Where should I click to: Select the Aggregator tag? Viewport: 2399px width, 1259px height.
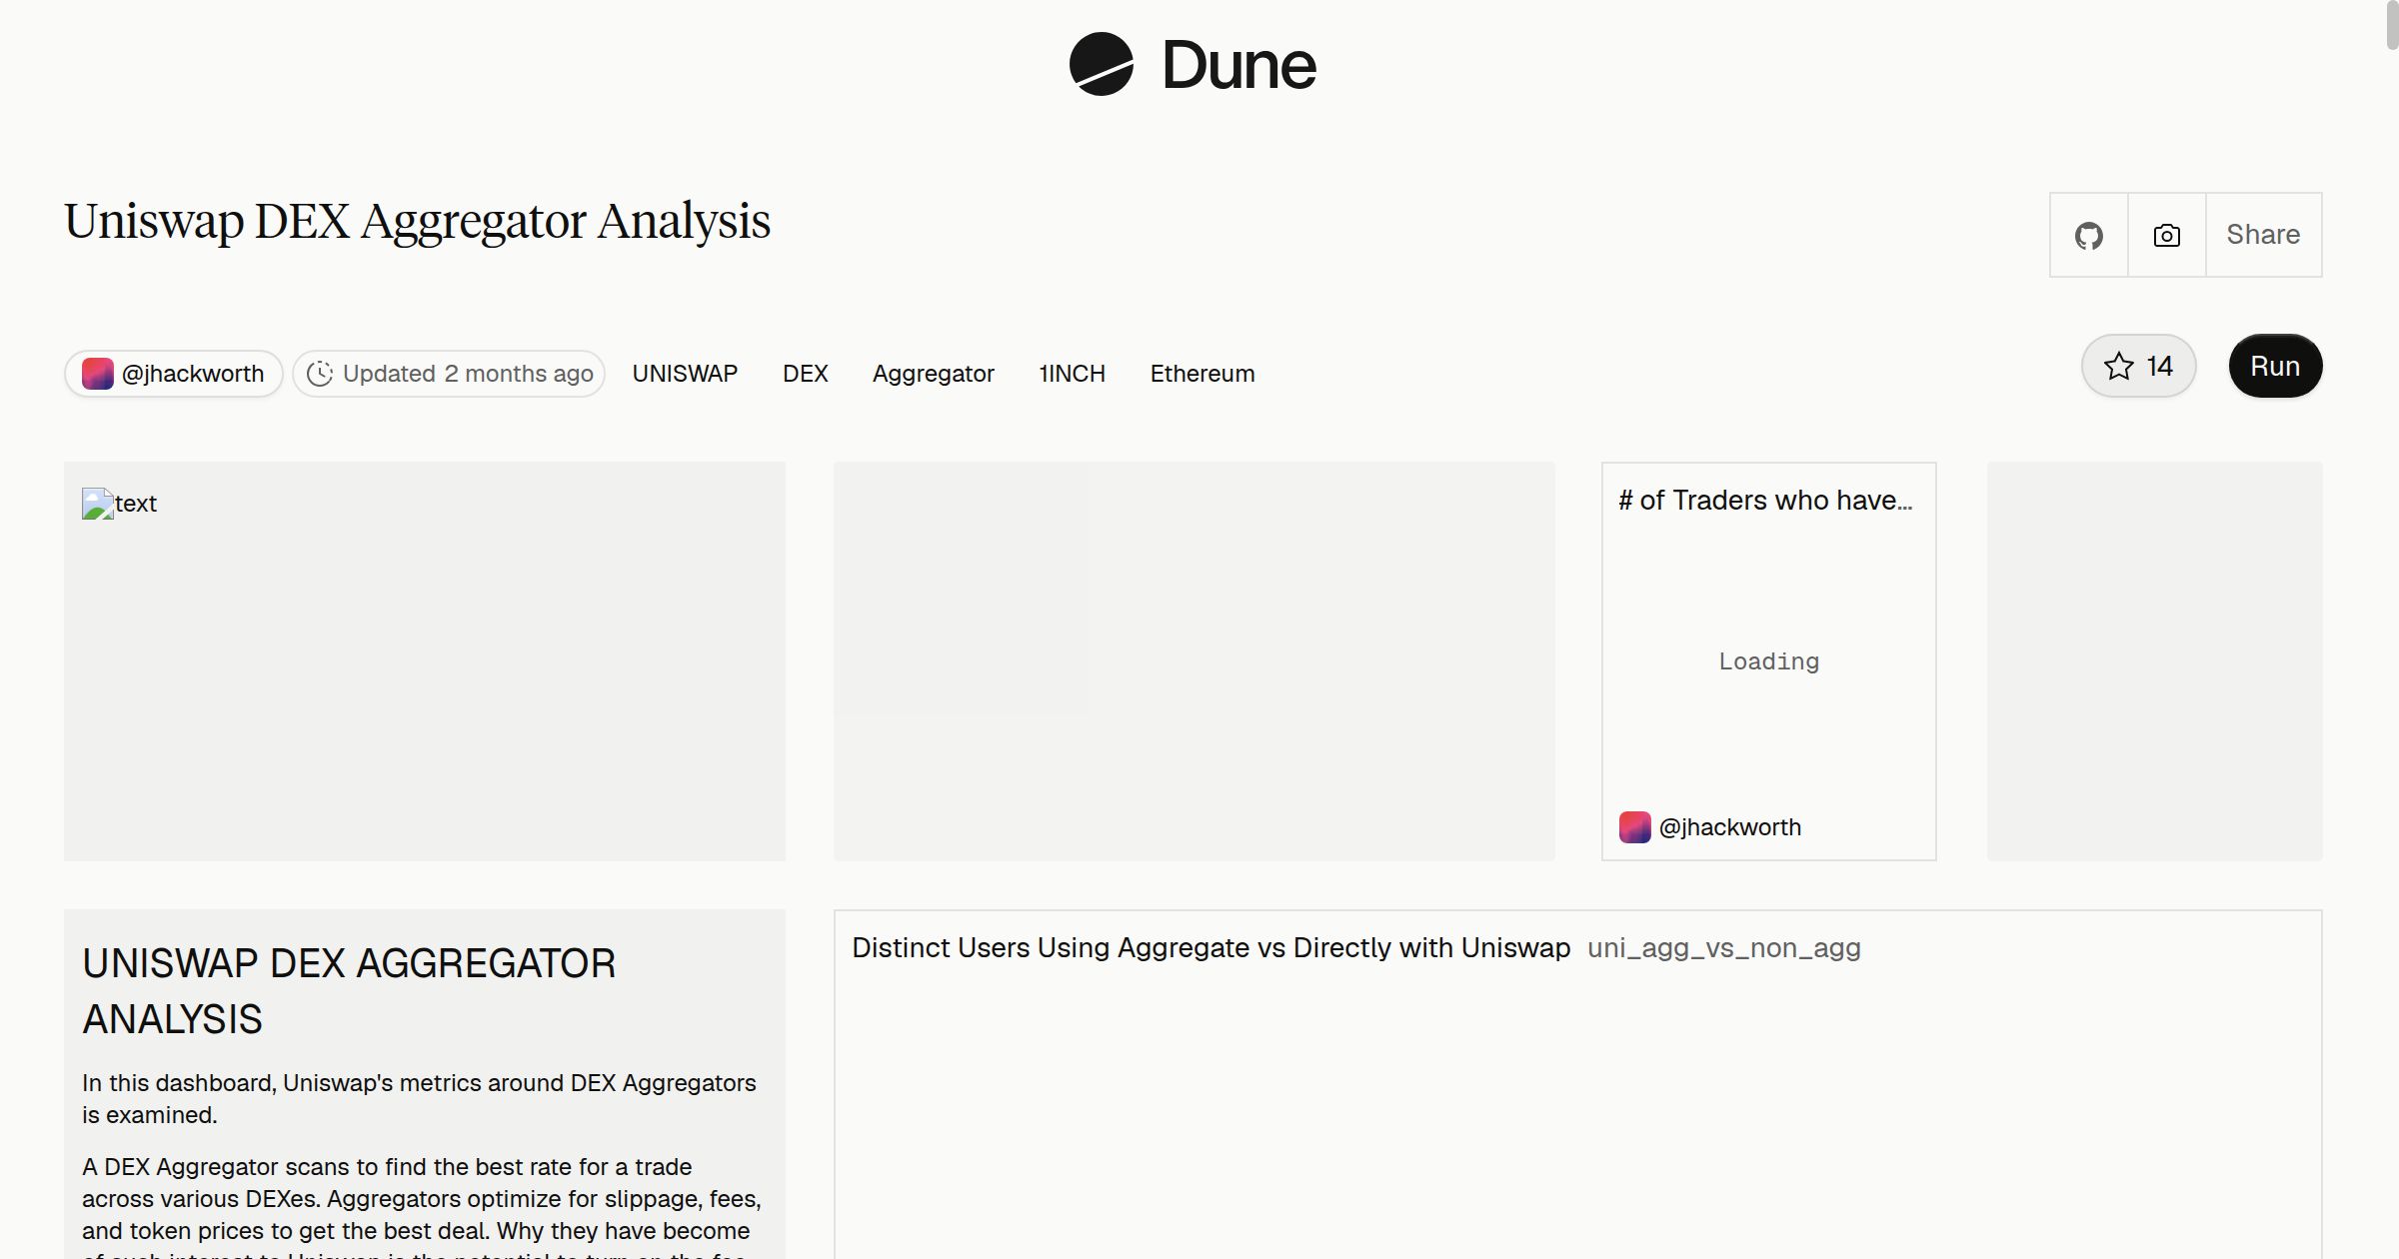[933, 374]
